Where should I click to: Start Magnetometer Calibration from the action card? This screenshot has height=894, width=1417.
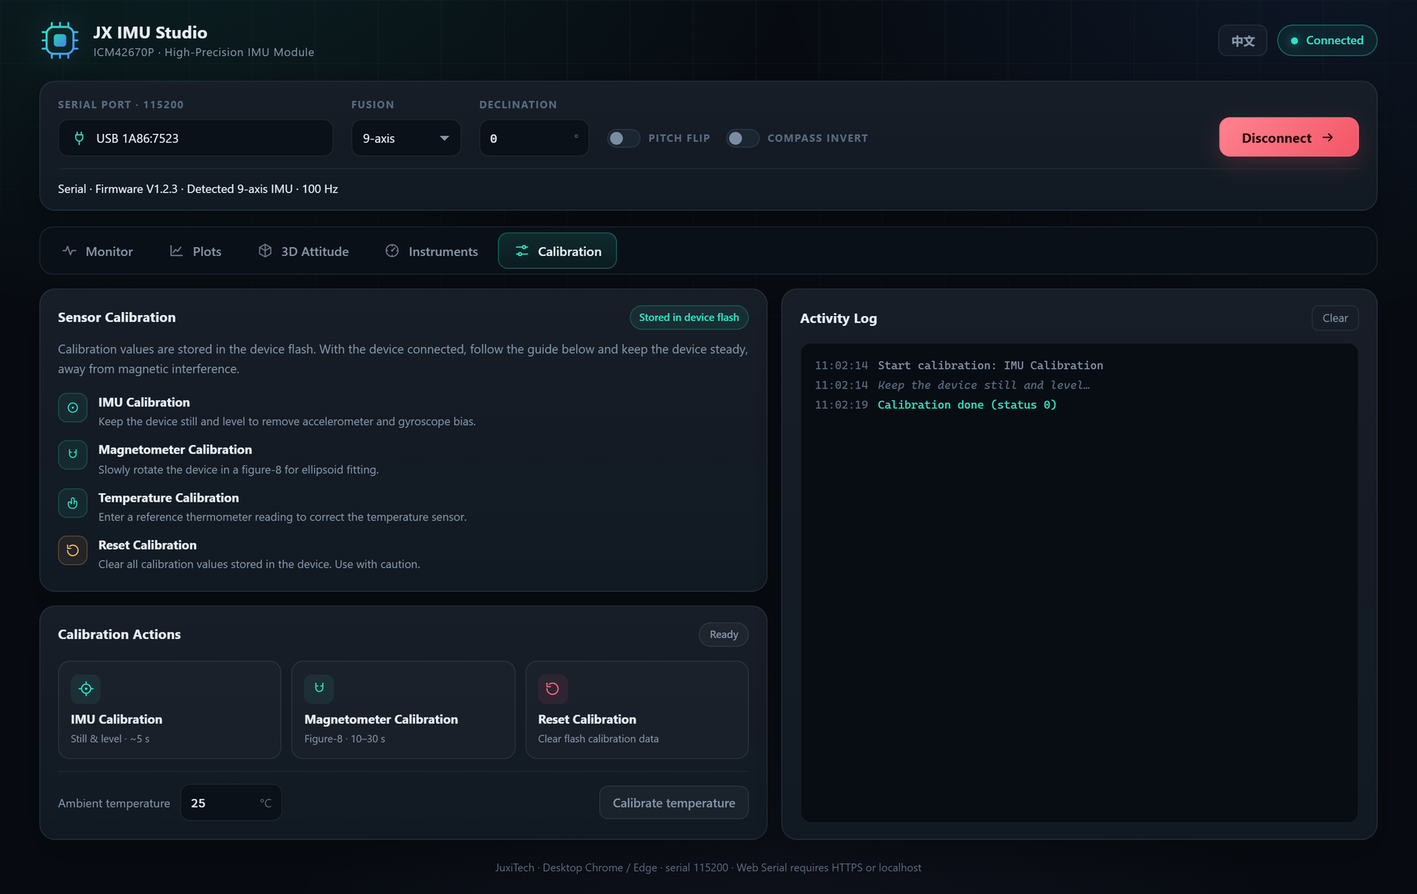[x=403, y=710]
